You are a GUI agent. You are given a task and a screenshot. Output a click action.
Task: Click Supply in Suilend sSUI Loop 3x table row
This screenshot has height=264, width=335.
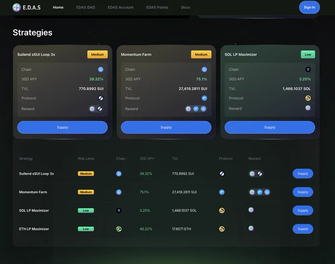click(303, 174)
